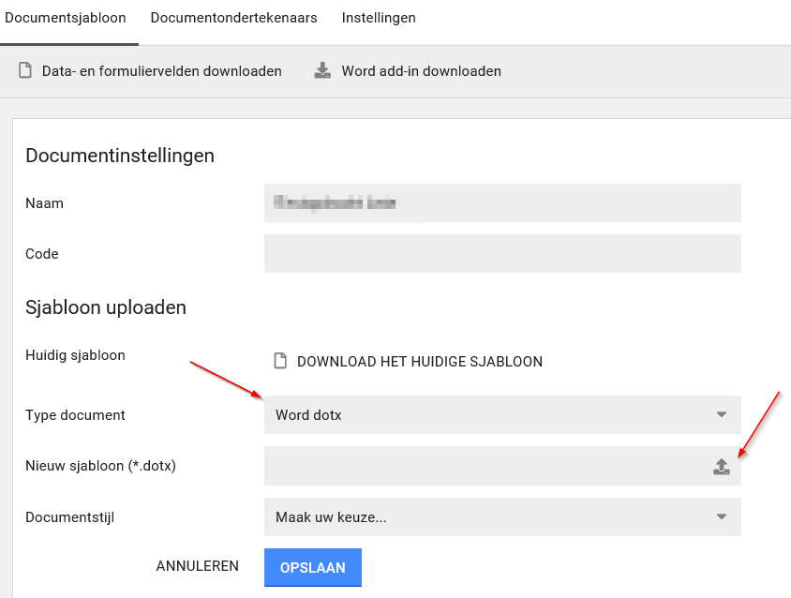Image resolution: width=791 pixels, height=598 pixels.
Task: Click DOWNLOAD HET HUIDIGE SJABLOON link
Action: [x=419, y=362]
